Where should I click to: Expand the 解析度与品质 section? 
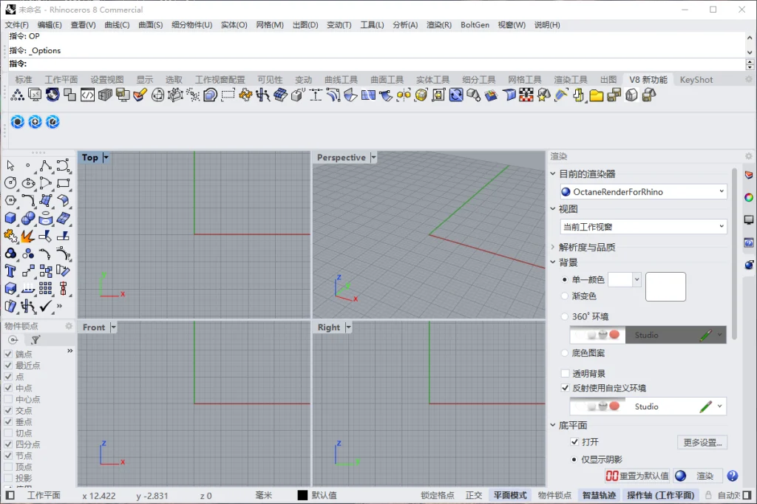point(553,247)
